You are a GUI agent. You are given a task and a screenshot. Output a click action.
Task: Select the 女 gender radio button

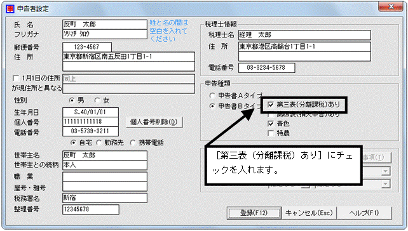point(97,100)
